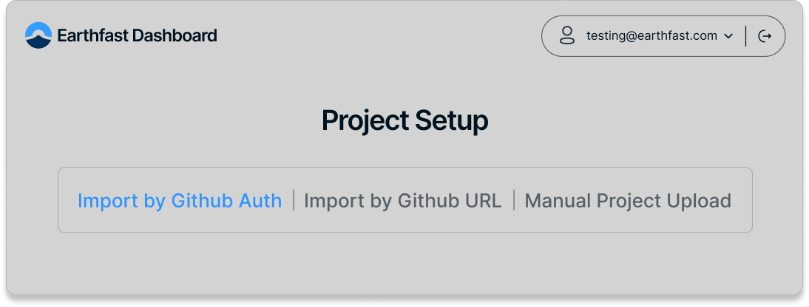This screenshot has width=809, height=307.
Task: Click the separator after Import by Github Auth
Action: [x=294, y=200]
